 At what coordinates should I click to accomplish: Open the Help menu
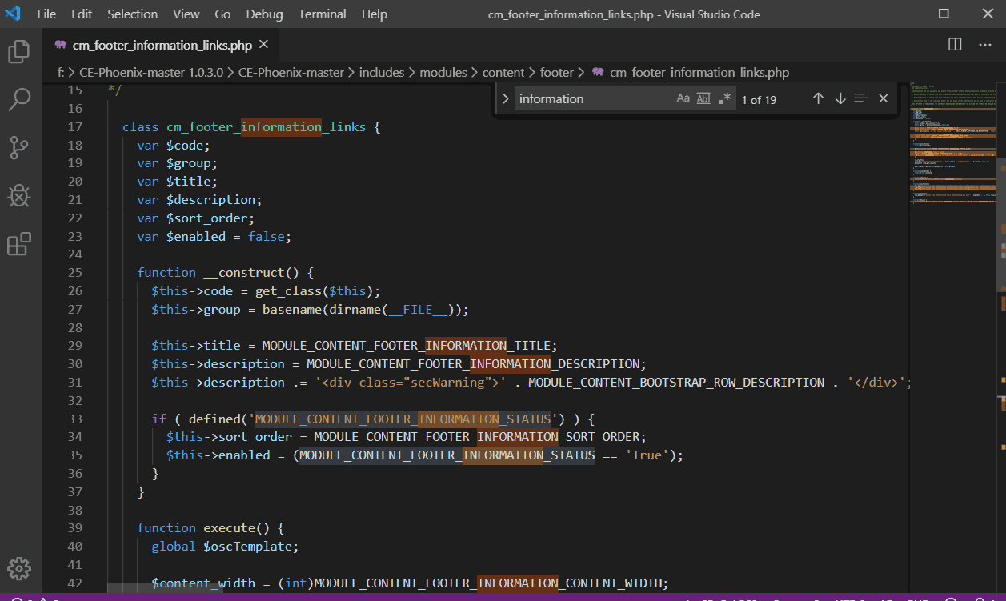(x=375, y=14)
